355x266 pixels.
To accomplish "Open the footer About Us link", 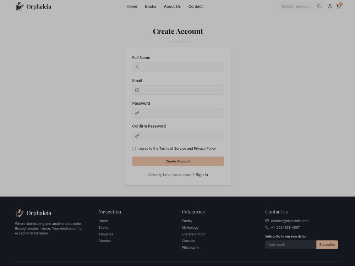I will point(105,234).
